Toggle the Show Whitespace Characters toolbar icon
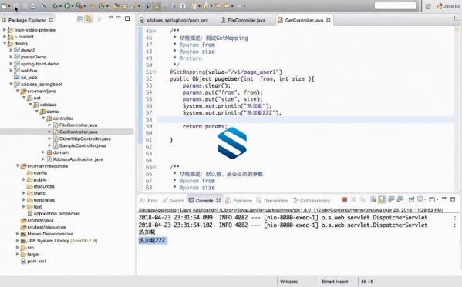The width and height of the screenshot is (462, 287). [183, 6]
